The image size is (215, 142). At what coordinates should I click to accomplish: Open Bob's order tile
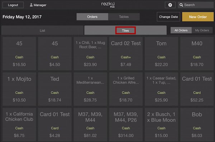pyautogui.click(x=197, y=124)
